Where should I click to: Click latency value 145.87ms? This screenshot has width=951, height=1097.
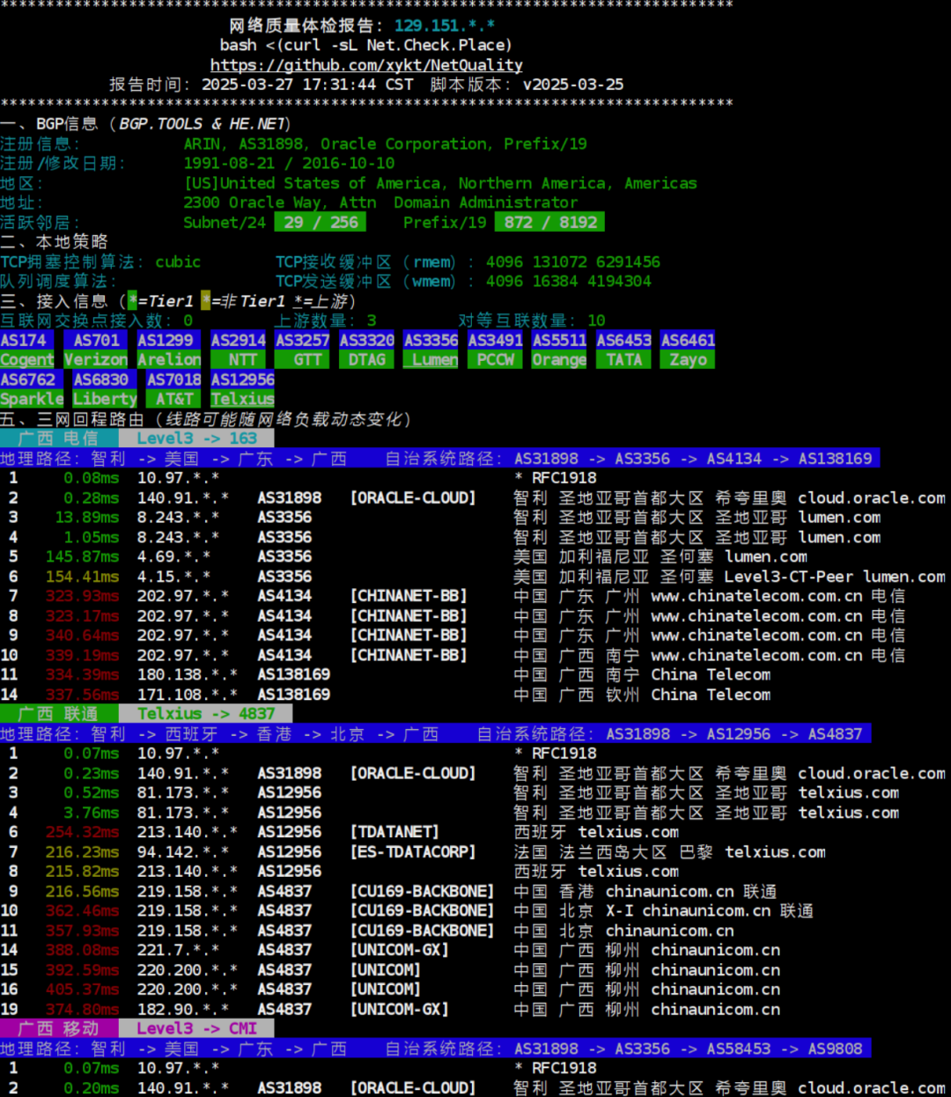tap(83, 556)
